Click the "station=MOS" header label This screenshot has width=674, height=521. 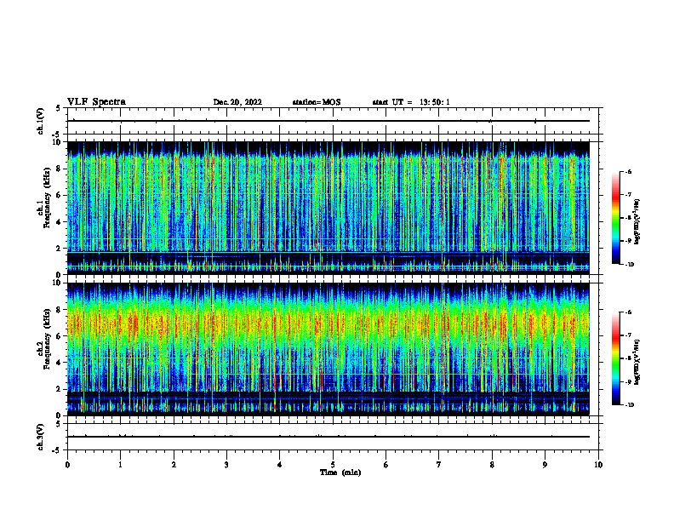coord(317,102)
